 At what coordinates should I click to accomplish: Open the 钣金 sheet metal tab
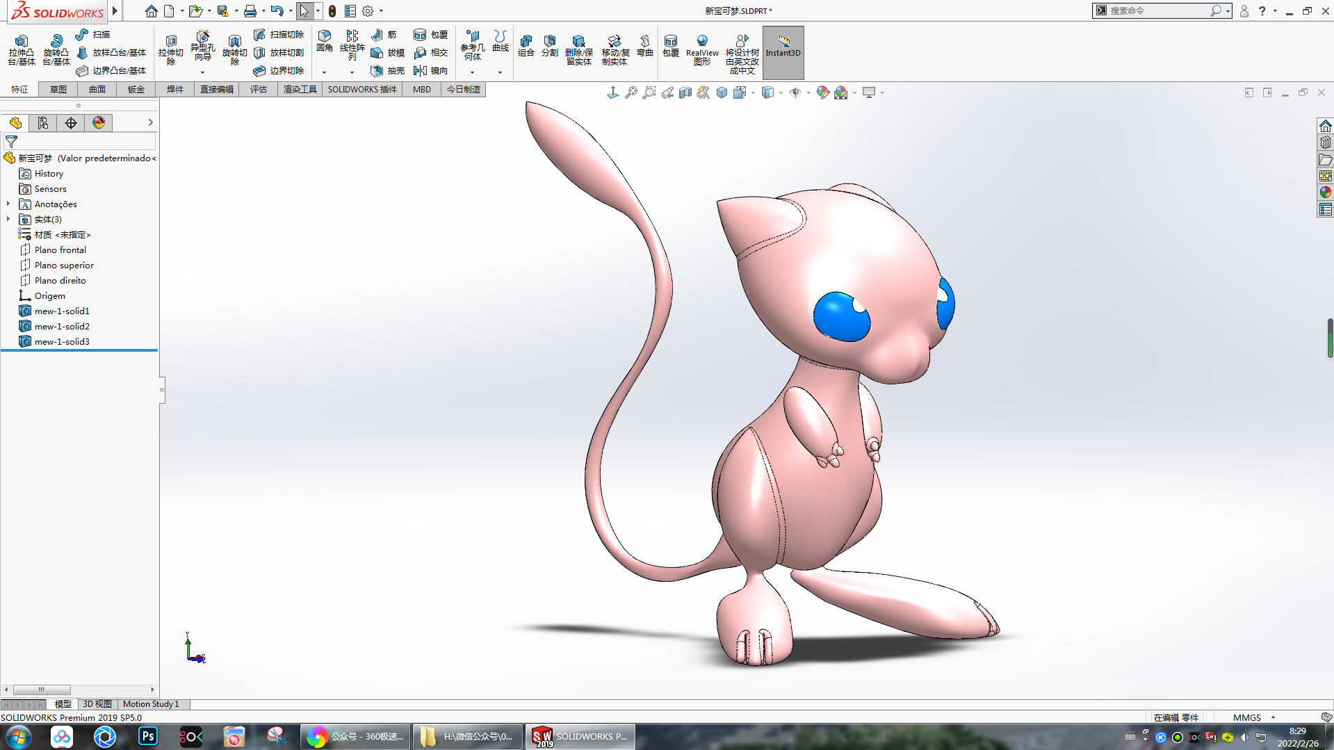[136, 89]
